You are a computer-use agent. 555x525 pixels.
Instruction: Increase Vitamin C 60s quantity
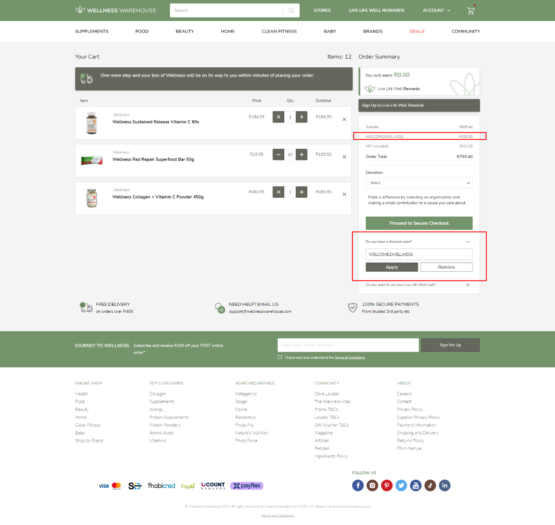tap(301, 117)
